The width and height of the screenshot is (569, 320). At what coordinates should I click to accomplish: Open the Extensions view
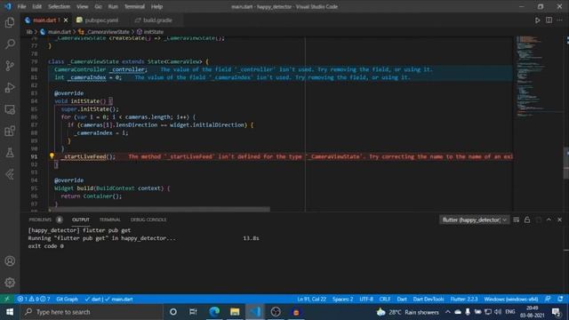10,131
